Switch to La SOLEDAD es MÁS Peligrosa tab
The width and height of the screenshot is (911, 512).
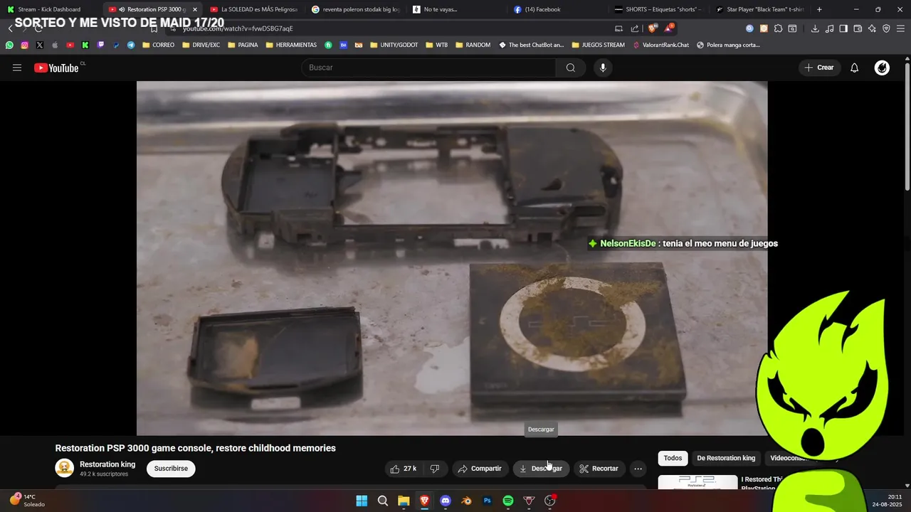point(254,9)
